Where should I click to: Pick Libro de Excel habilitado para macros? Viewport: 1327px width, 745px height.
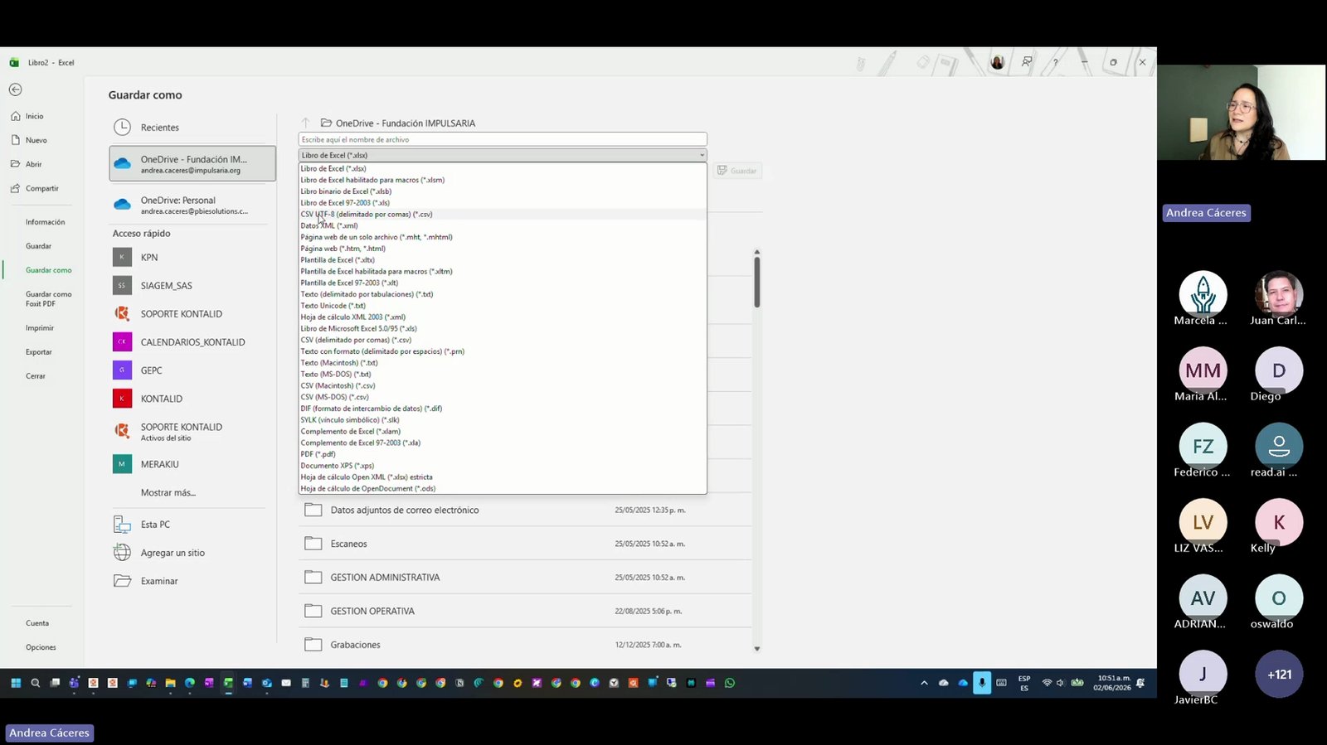[503, 180]
